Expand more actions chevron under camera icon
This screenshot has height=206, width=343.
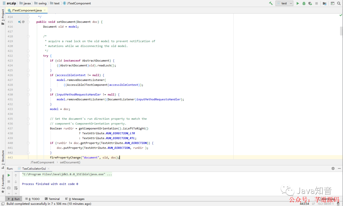(9, 193)
